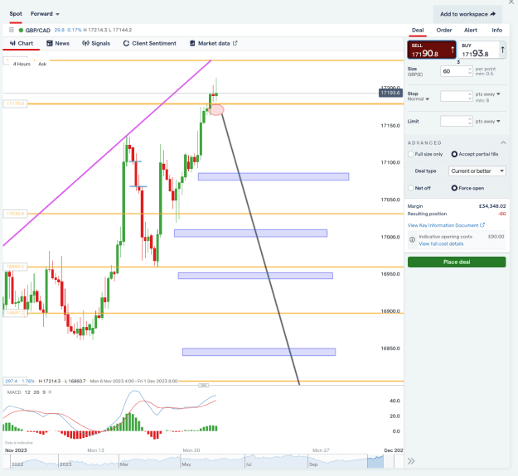This screenshot has width=518, height=476.
Task: Open Stop pts away unit dropdown
Action: [x=487, y=94]
